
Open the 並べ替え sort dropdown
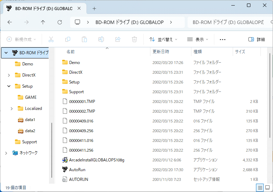tap(163, 39)
